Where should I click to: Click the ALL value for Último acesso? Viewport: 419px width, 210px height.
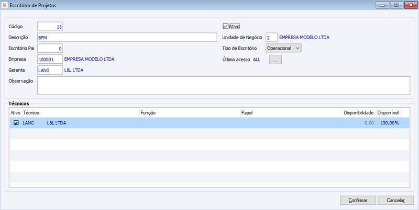pyautogui.click(x=257, y=60)
